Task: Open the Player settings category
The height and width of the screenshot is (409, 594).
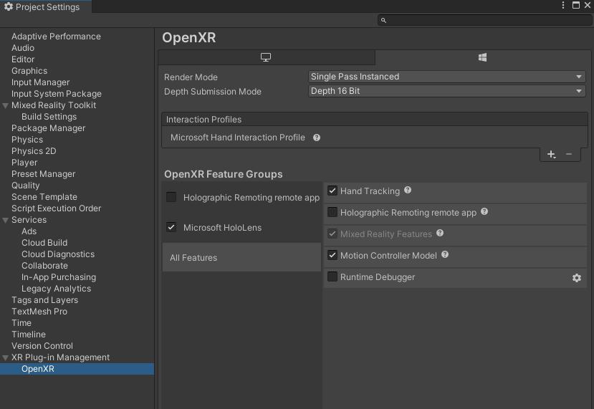Action: point(24,163)
